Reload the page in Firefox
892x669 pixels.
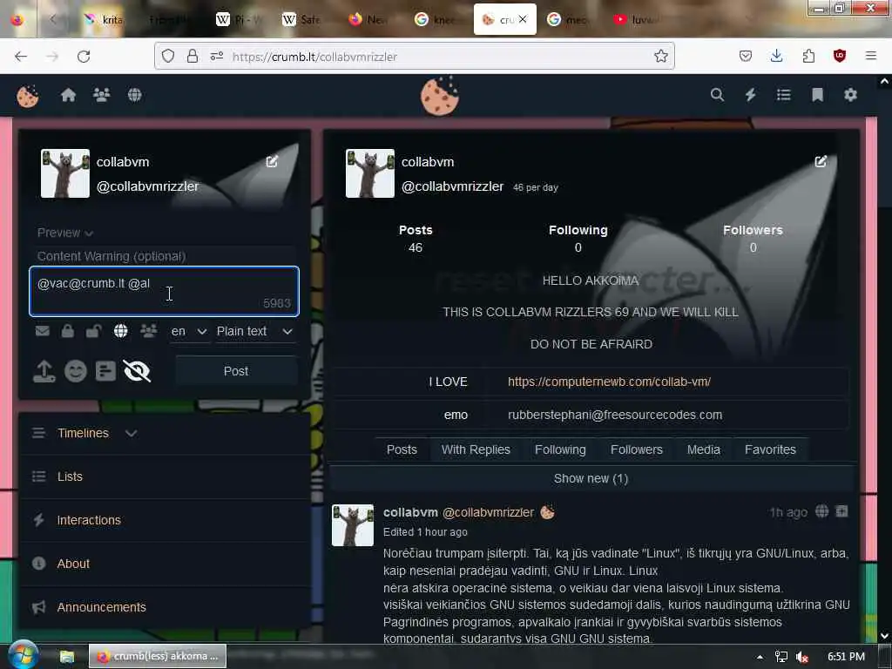84,57
